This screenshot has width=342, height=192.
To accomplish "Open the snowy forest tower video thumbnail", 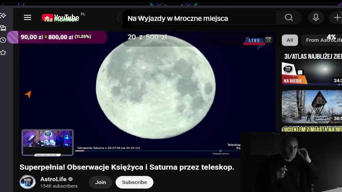I will pyautogui.click(x=312, y=107).
